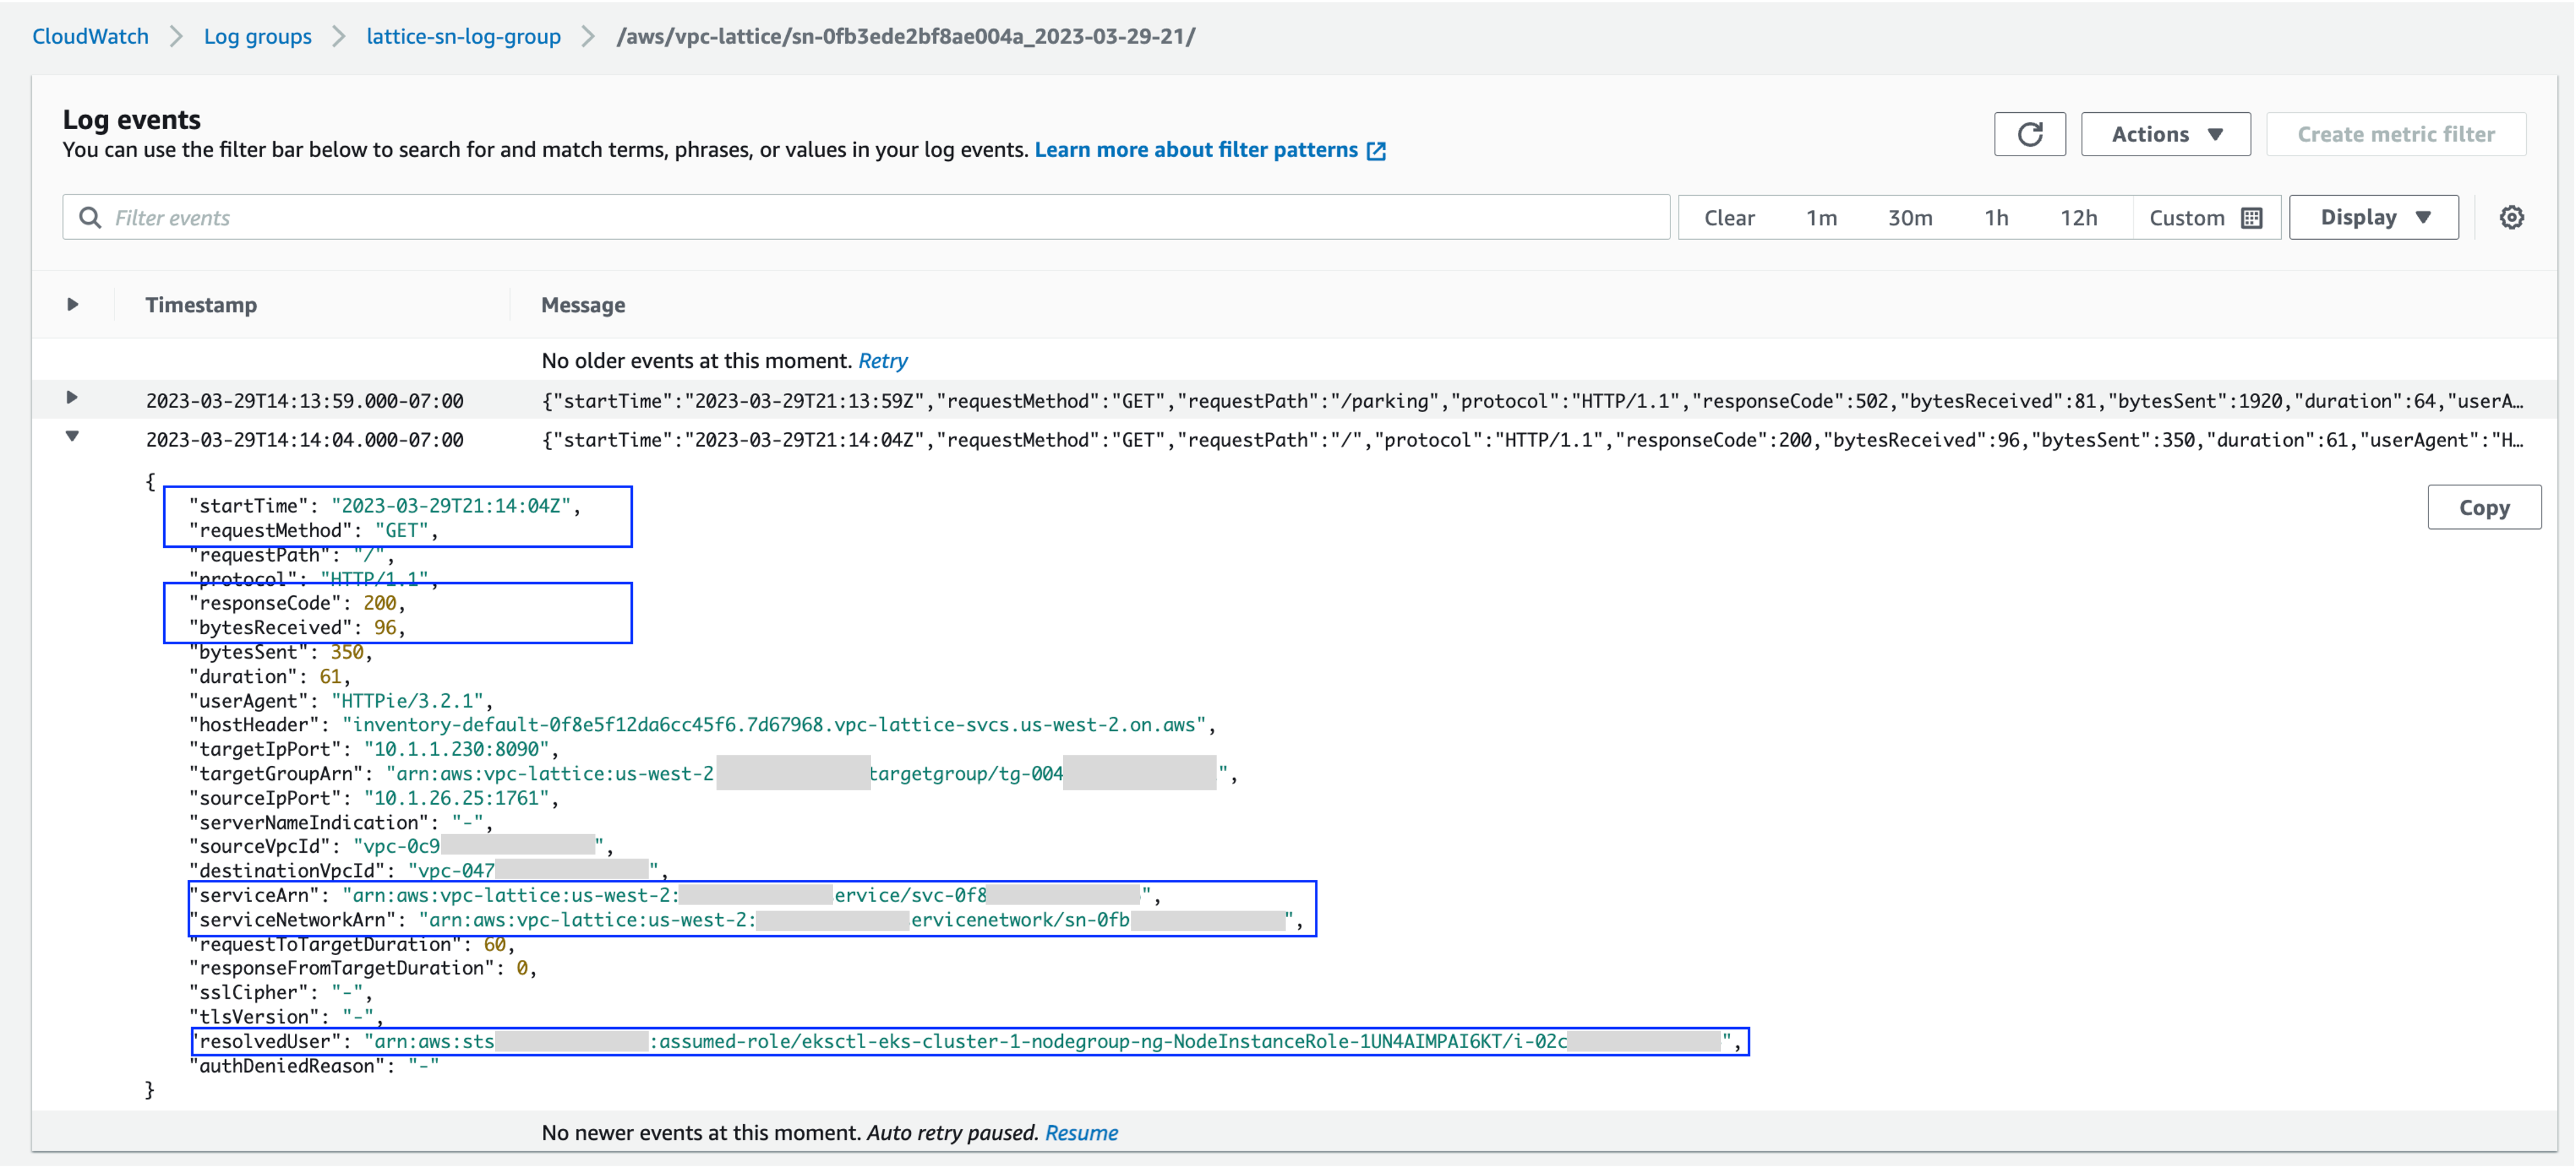Click the Actions dropdown arrow icon
The width and height of the screenshot is (2576, 1168).
click(x=2216, y=133)
